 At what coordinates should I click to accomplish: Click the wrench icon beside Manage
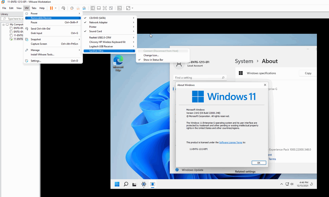pos(27,50)
